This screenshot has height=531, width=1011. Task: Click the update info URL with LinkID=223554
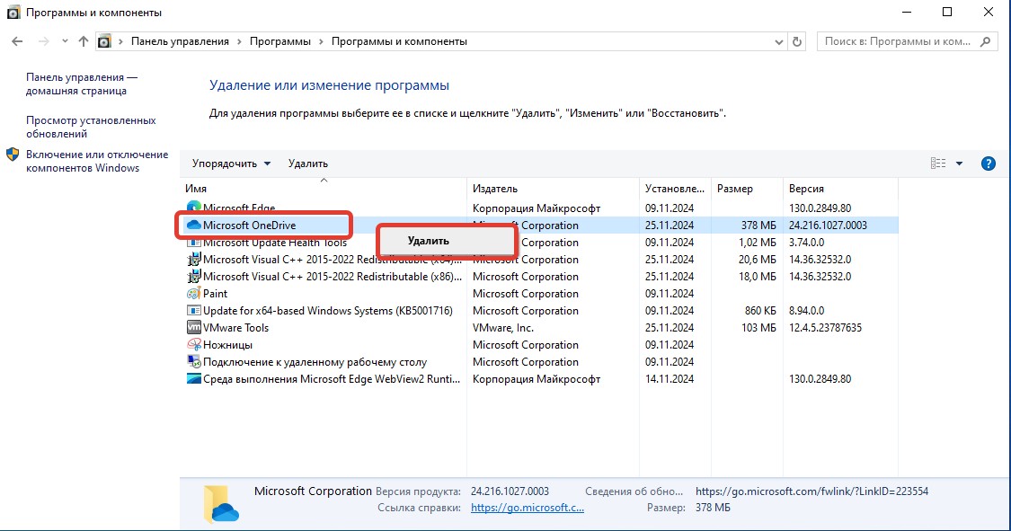pos(811,491)
